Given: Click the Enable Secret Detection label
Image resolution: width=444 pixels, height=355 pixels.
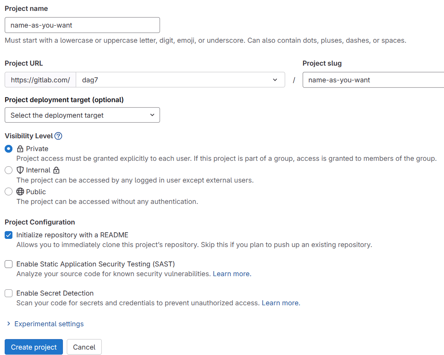Looking at the screenshot, I should (55, 293).
